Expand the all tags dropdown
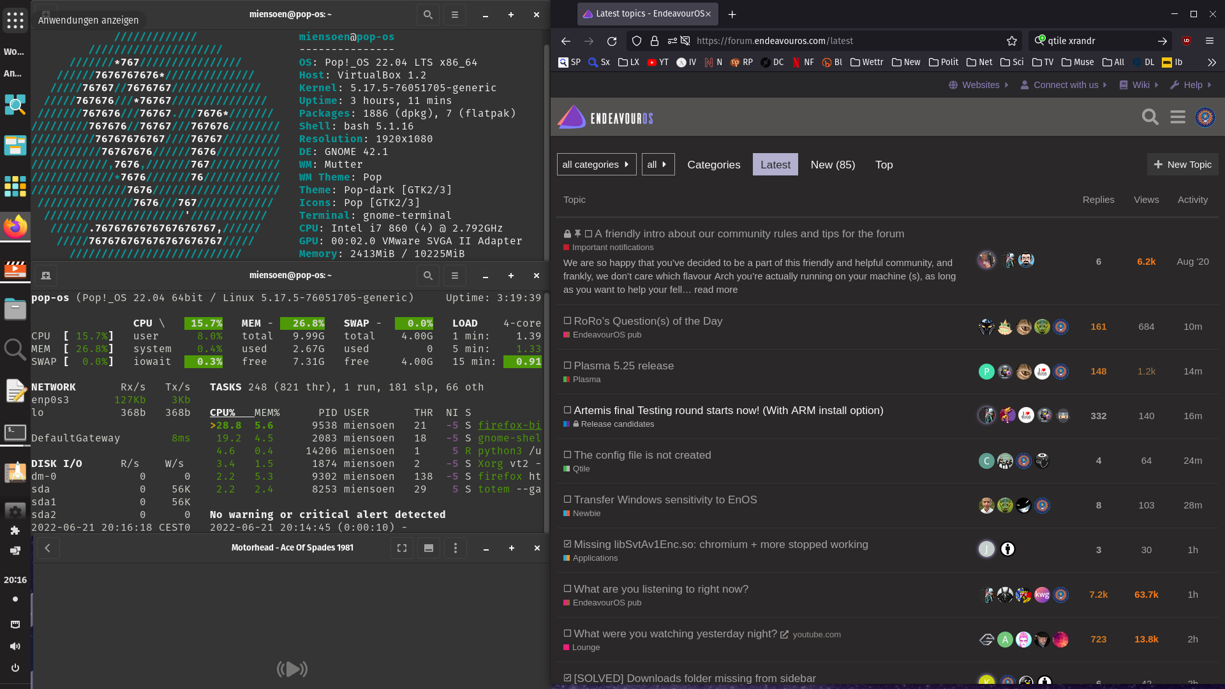Image resolution: width=1225 pixels, height=689 pixels. (x=658, y=165)
